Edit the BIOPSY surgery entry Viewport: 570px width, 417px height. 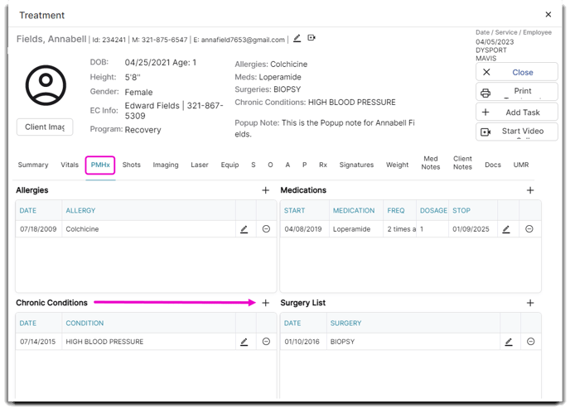coord(509,342)
